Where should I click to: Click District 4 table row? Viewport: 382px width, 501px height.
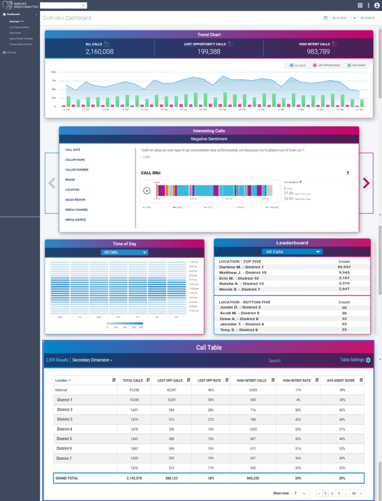tap(209, 429)
